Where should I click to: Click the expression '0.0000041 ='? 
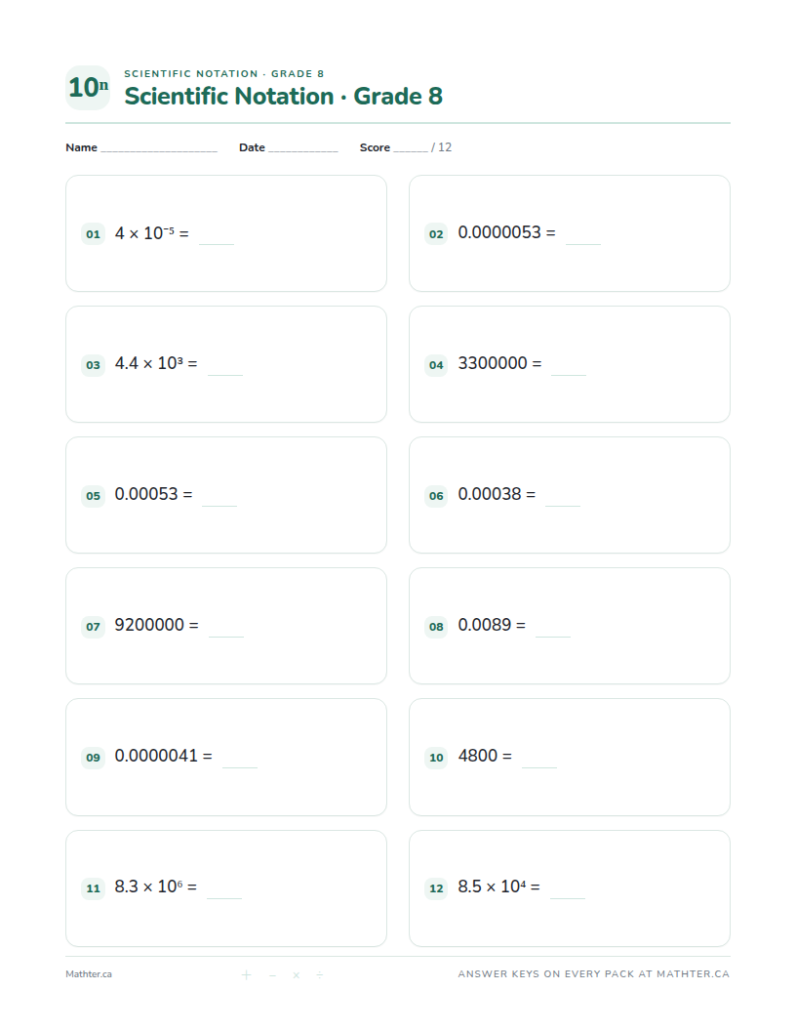(164, 756)
